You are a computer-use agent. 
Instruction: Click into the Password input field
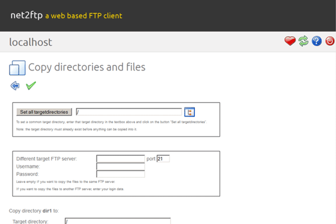120,174
